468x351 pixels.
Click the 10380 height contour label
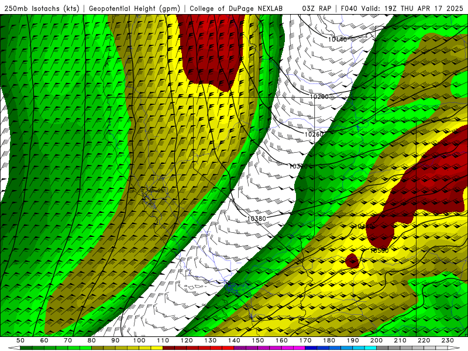tap(257, 219)
